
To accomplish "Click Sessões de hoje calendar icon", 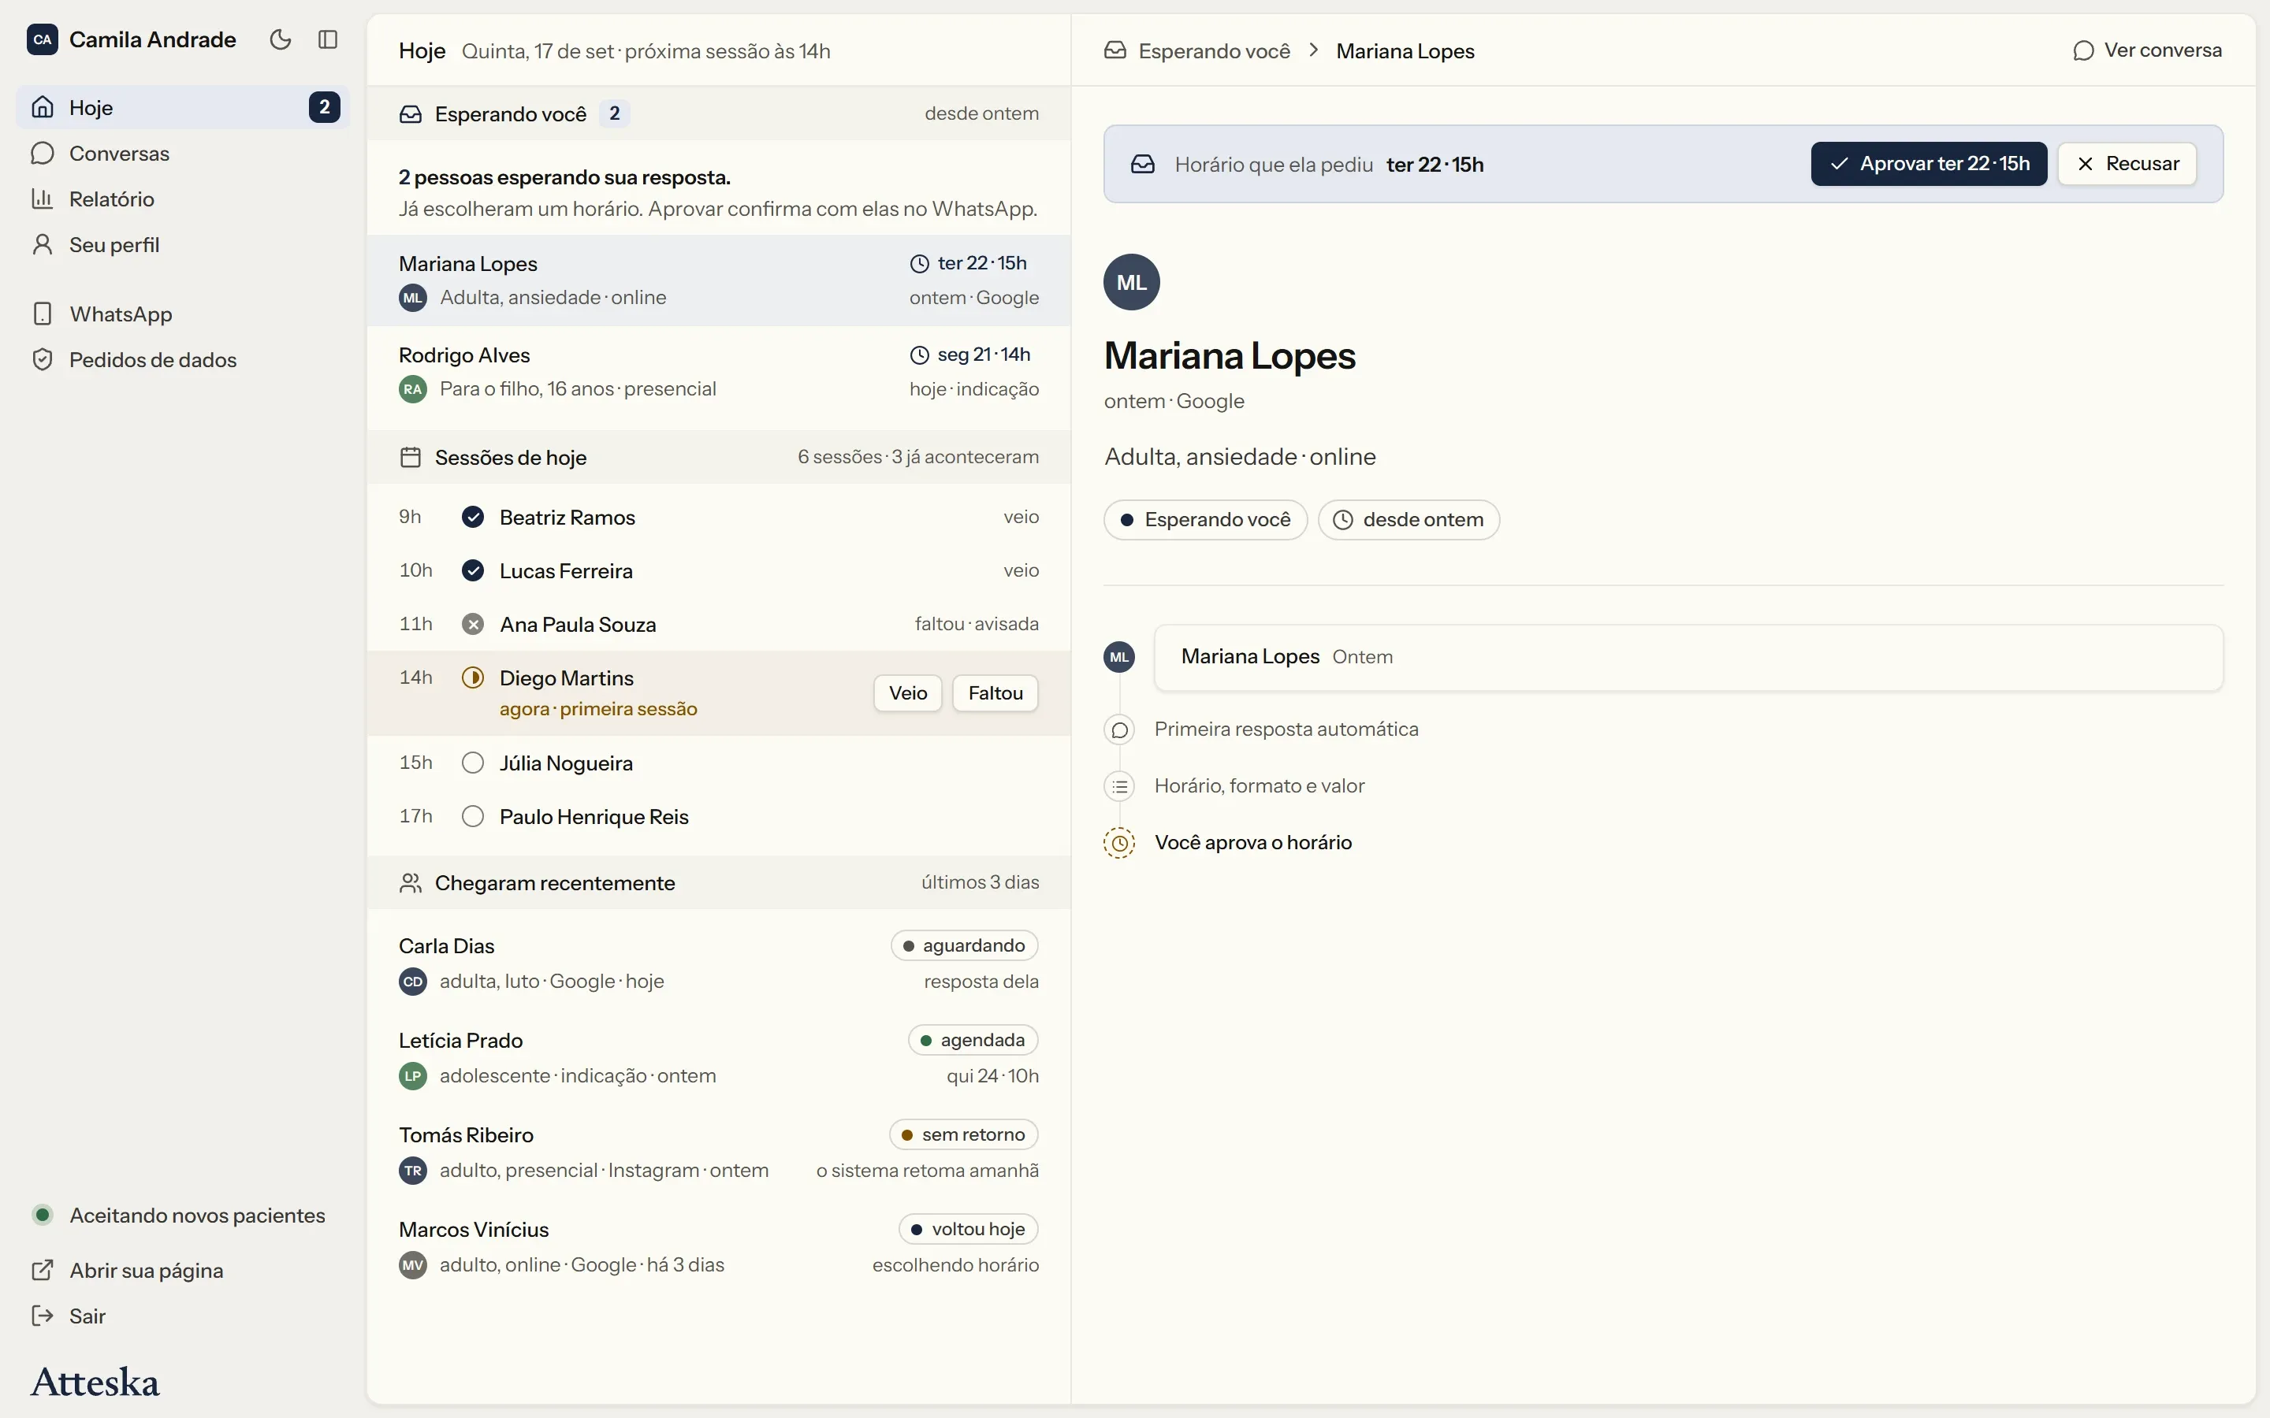I will pos(410,458).
